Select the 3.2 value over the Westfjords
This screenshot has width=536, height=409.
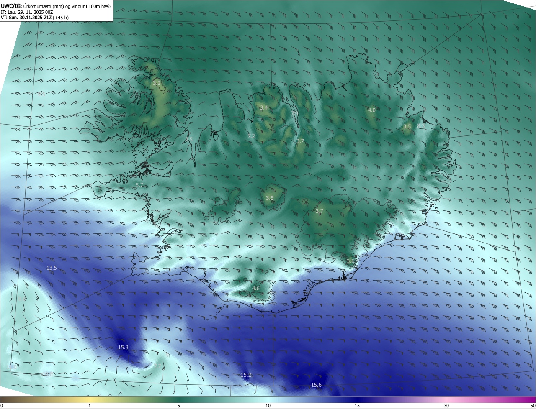pos(157,83)
